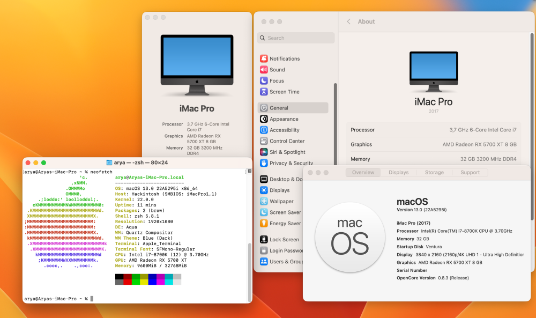Click the About pane vertical scrollbar
The width and height of the screenshot is (536, 318).
[x=532, y=127]
